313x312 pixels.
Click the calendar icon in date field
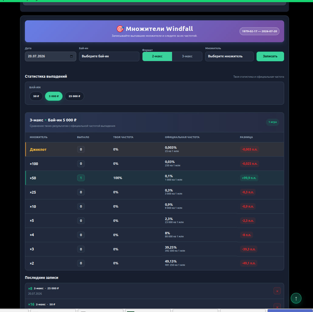coord(71,56)
